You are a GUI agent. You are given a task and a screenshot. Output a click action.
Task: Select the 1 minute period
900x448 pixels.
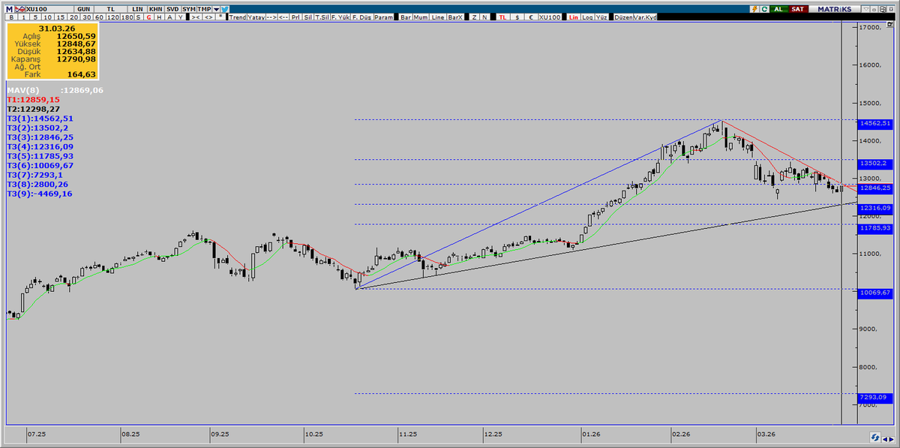tap(24, 17)
